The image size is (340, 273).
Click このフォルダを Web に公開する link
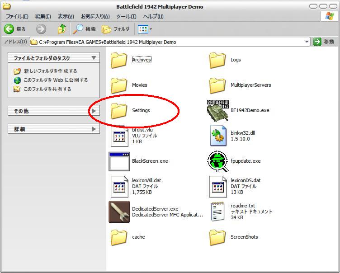pyautogui.click(x=56, y=80)
